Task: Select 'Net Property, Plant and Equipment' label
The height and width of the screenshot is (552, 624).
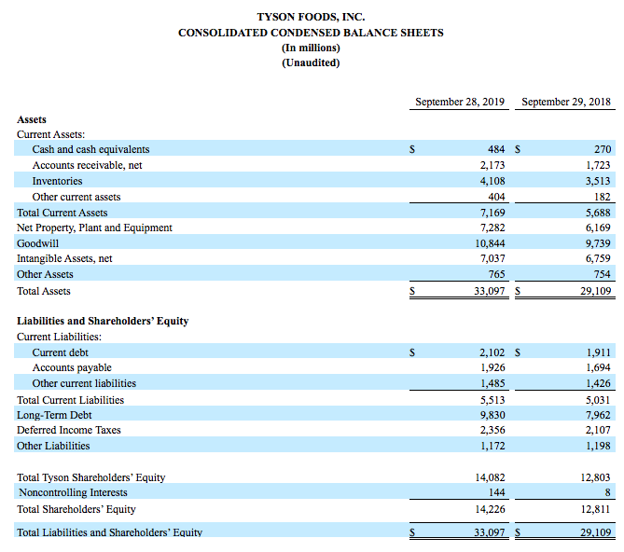Action: click(x=94, y=228)
